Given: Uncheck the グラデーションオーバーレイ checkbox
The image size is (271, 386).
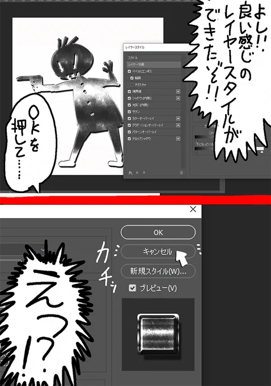Looking at the screenshot, I should (x=129, y=125).
